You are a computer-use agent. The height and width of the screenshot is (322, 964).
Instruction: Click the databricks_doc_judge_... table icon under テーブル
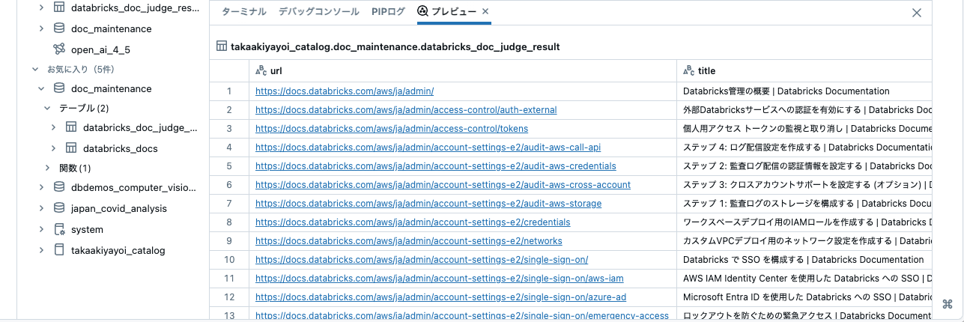pos(71,127)
